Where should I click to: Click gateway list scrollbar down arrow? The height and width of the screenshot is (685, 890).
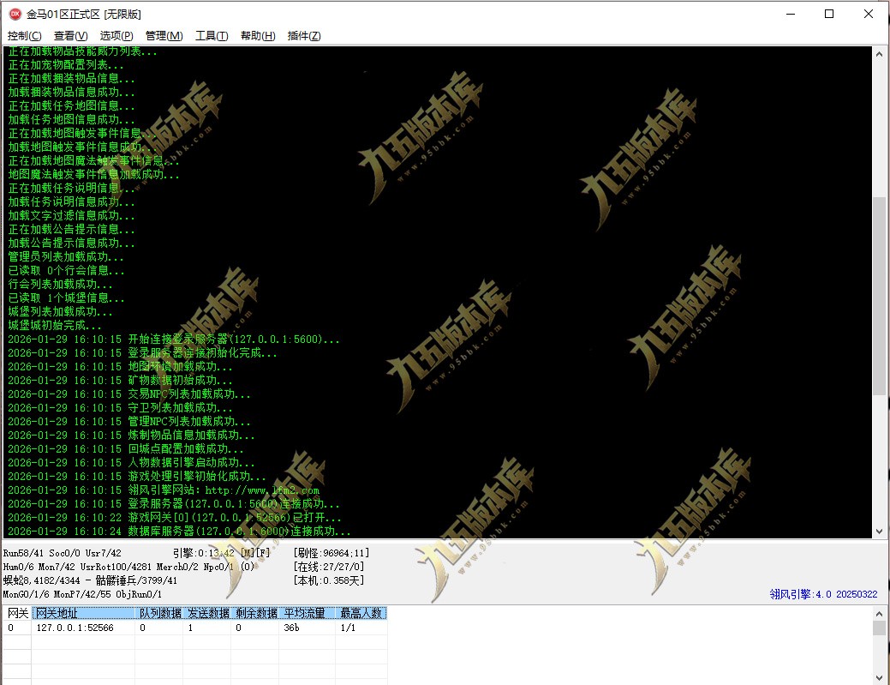click(879, 678)
